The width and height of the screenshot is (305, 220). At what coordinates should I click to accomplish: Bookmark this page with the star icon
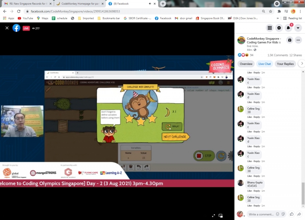pyautogui.click(x=270, y=11)
